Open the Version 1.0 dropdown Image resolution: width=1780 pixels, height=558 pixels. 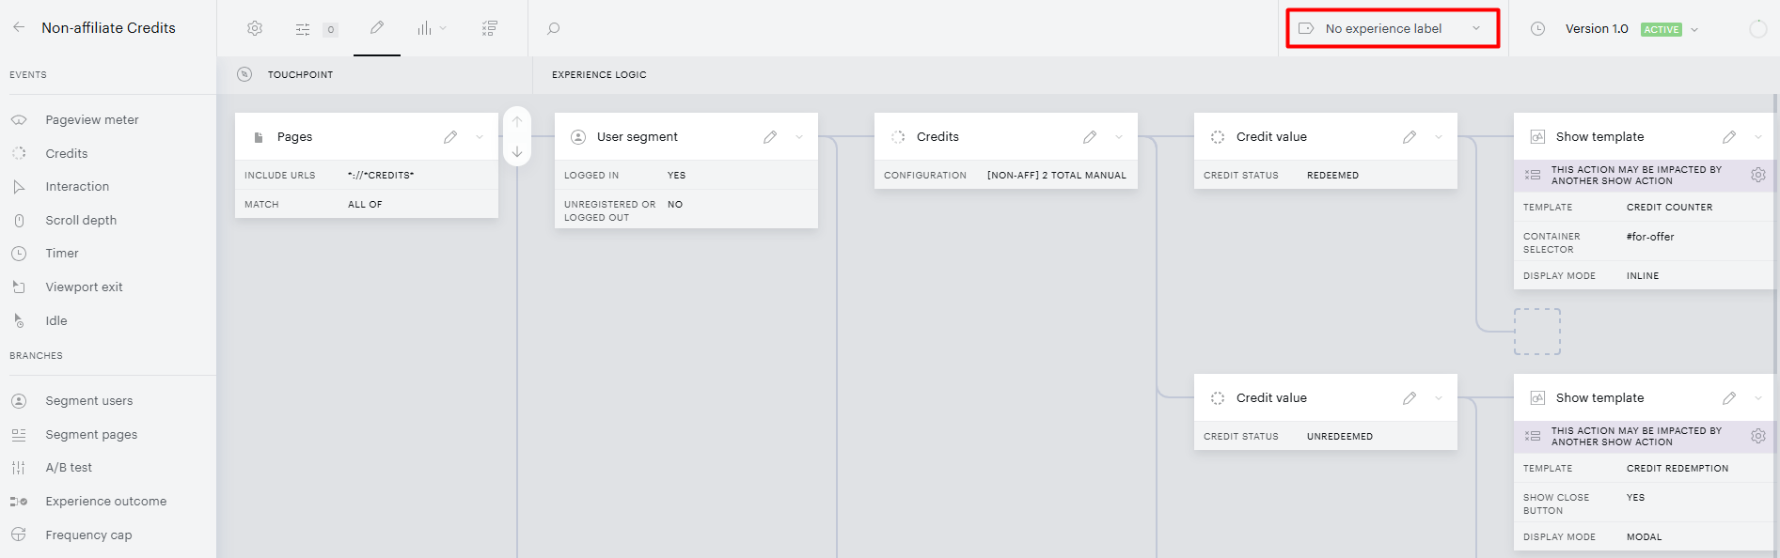click(1694, 29)
